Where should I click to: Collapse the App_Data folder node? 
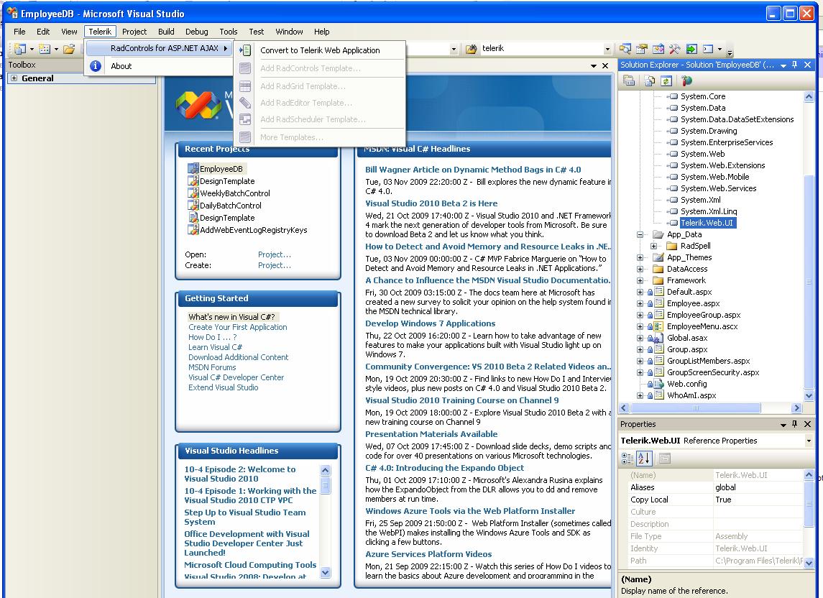coord(640,235)
